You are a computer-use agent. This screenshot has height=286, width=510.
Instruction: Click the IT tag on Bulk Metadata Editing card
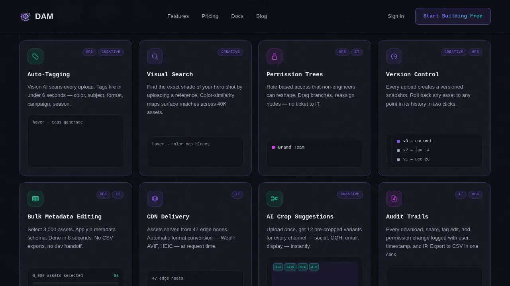click(118, 194)
